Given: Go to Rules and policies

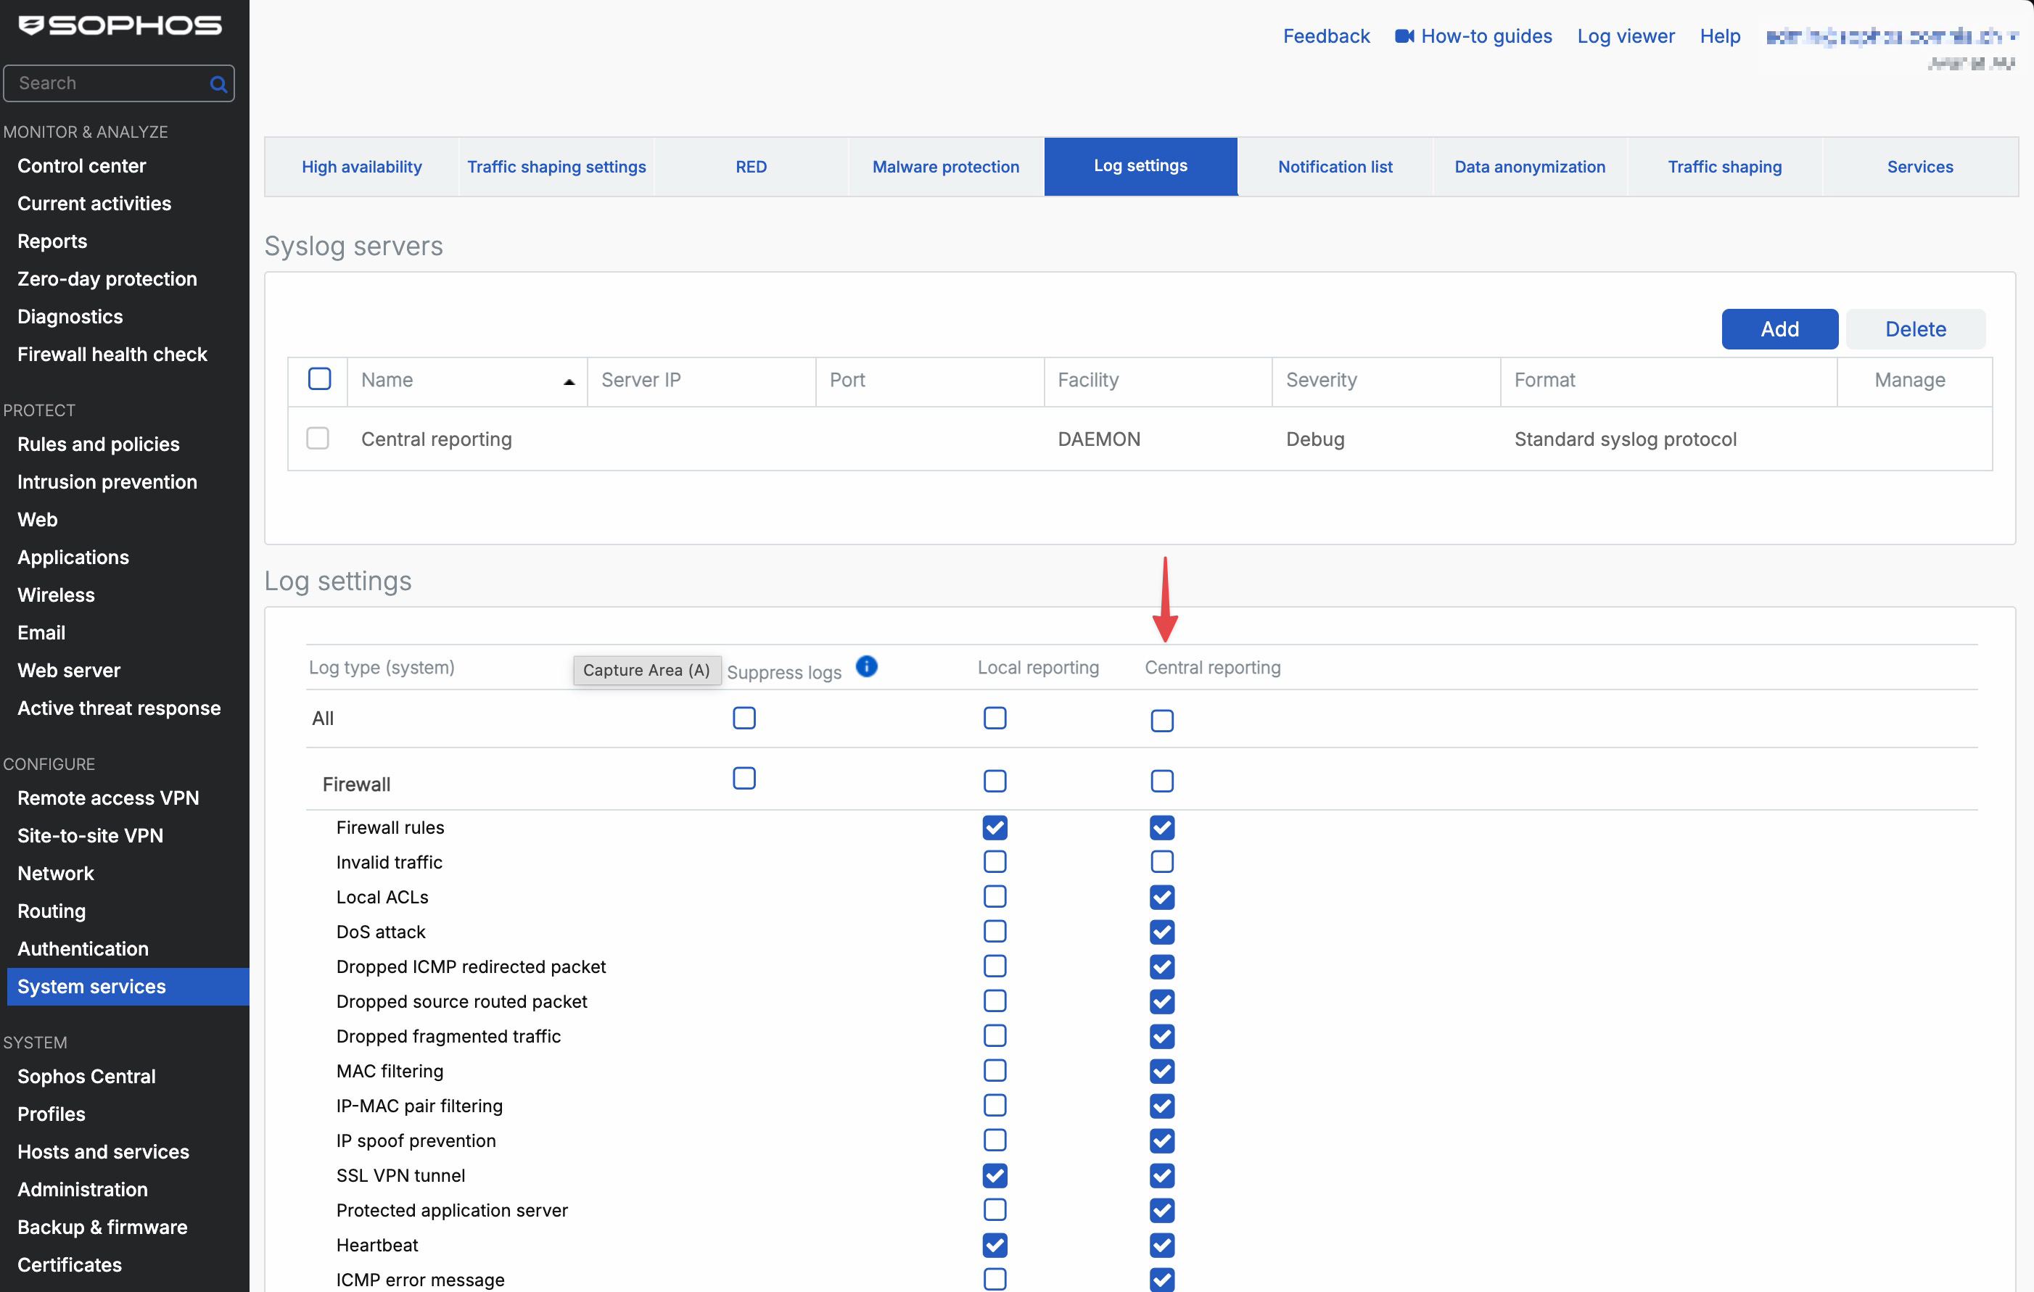Looking at the screenshot, I should click(99, 444).
